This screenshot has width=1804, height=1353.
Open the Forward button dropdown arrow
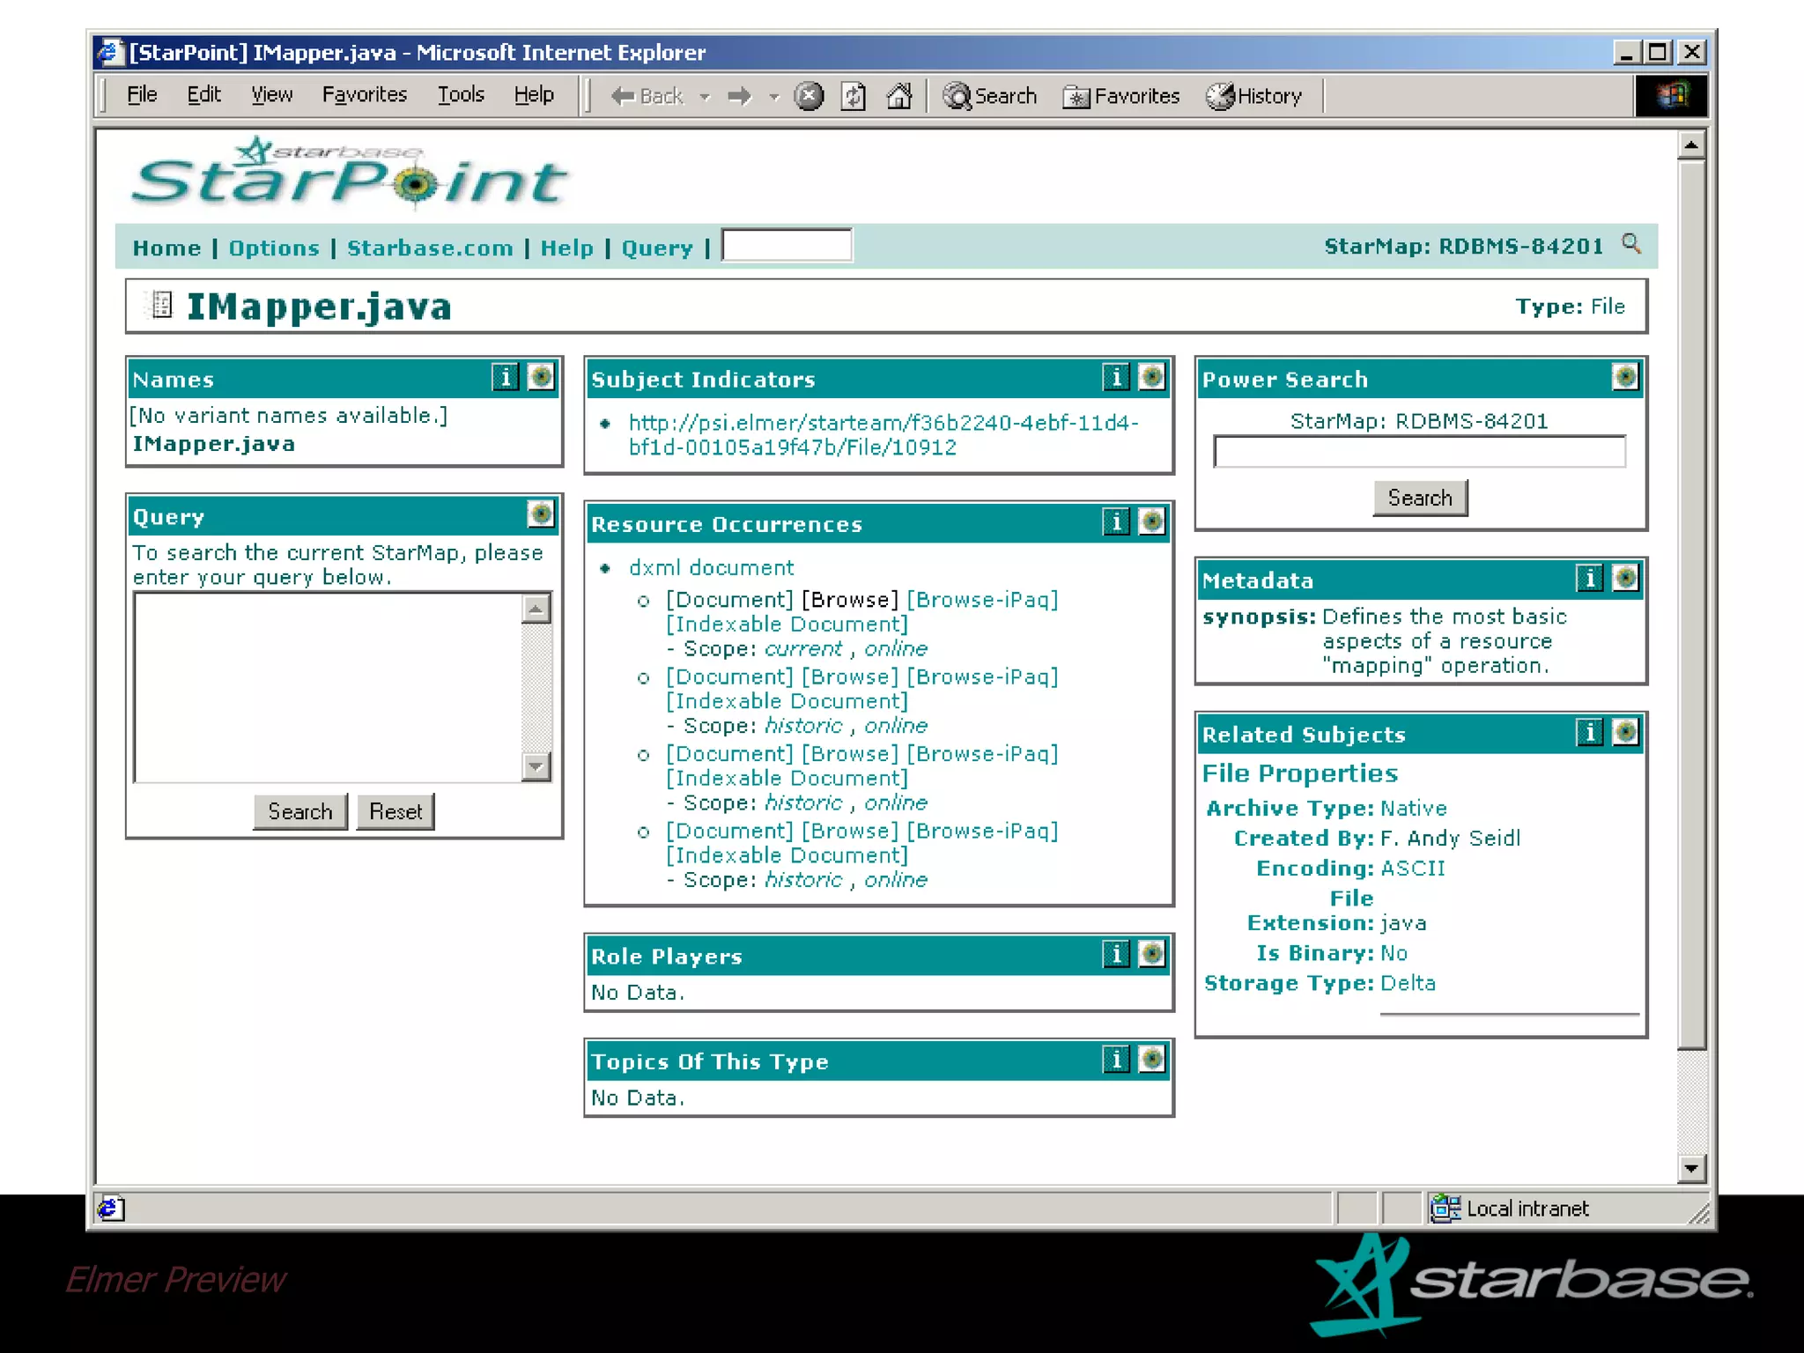(774, 97)
